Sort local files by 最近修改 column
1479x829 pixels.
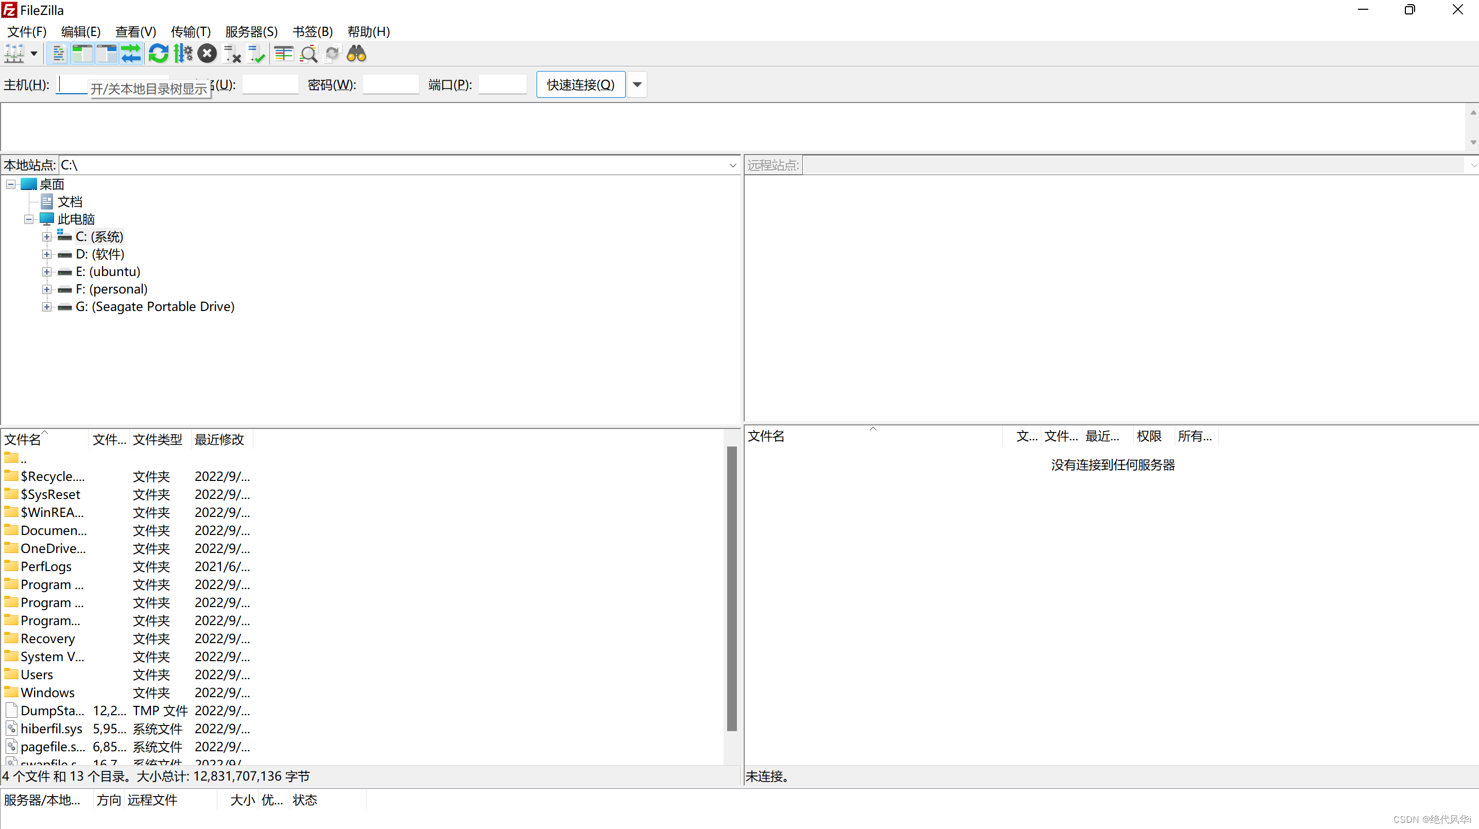click(x=219, y=440)
